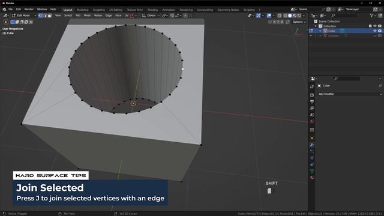The height and width of the screenshot is (216, 384).
Task: Expand the Cube outliner row
Action: click(320, 31)
